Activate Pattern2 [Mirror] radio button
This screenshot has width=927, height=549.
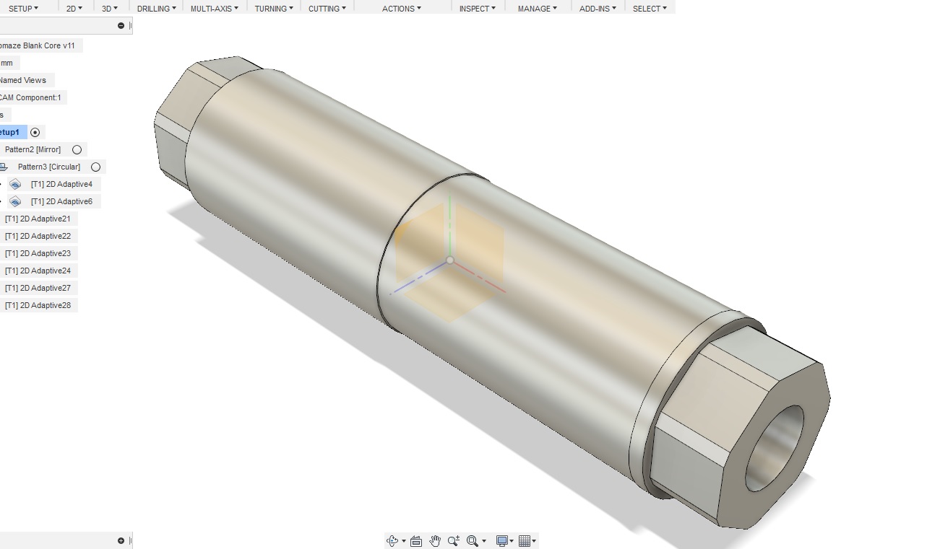(77, 149)
